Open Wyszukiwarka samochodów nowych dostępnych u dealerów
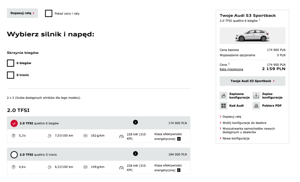The image size is (300, 182). [x=248, y=130]
